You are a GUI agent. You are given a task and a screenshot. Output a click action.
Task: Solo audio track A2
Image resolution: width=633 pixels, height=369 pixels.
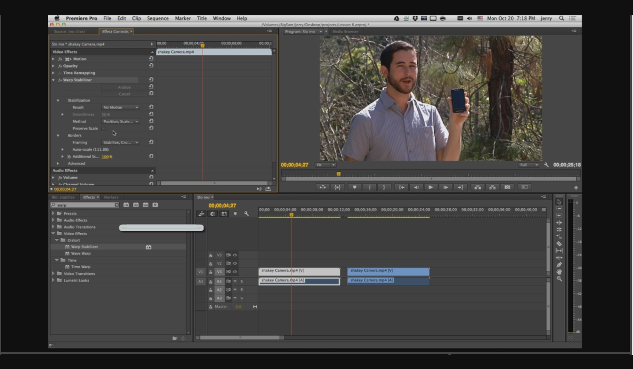pyautogui.click(x=242, y=290)
